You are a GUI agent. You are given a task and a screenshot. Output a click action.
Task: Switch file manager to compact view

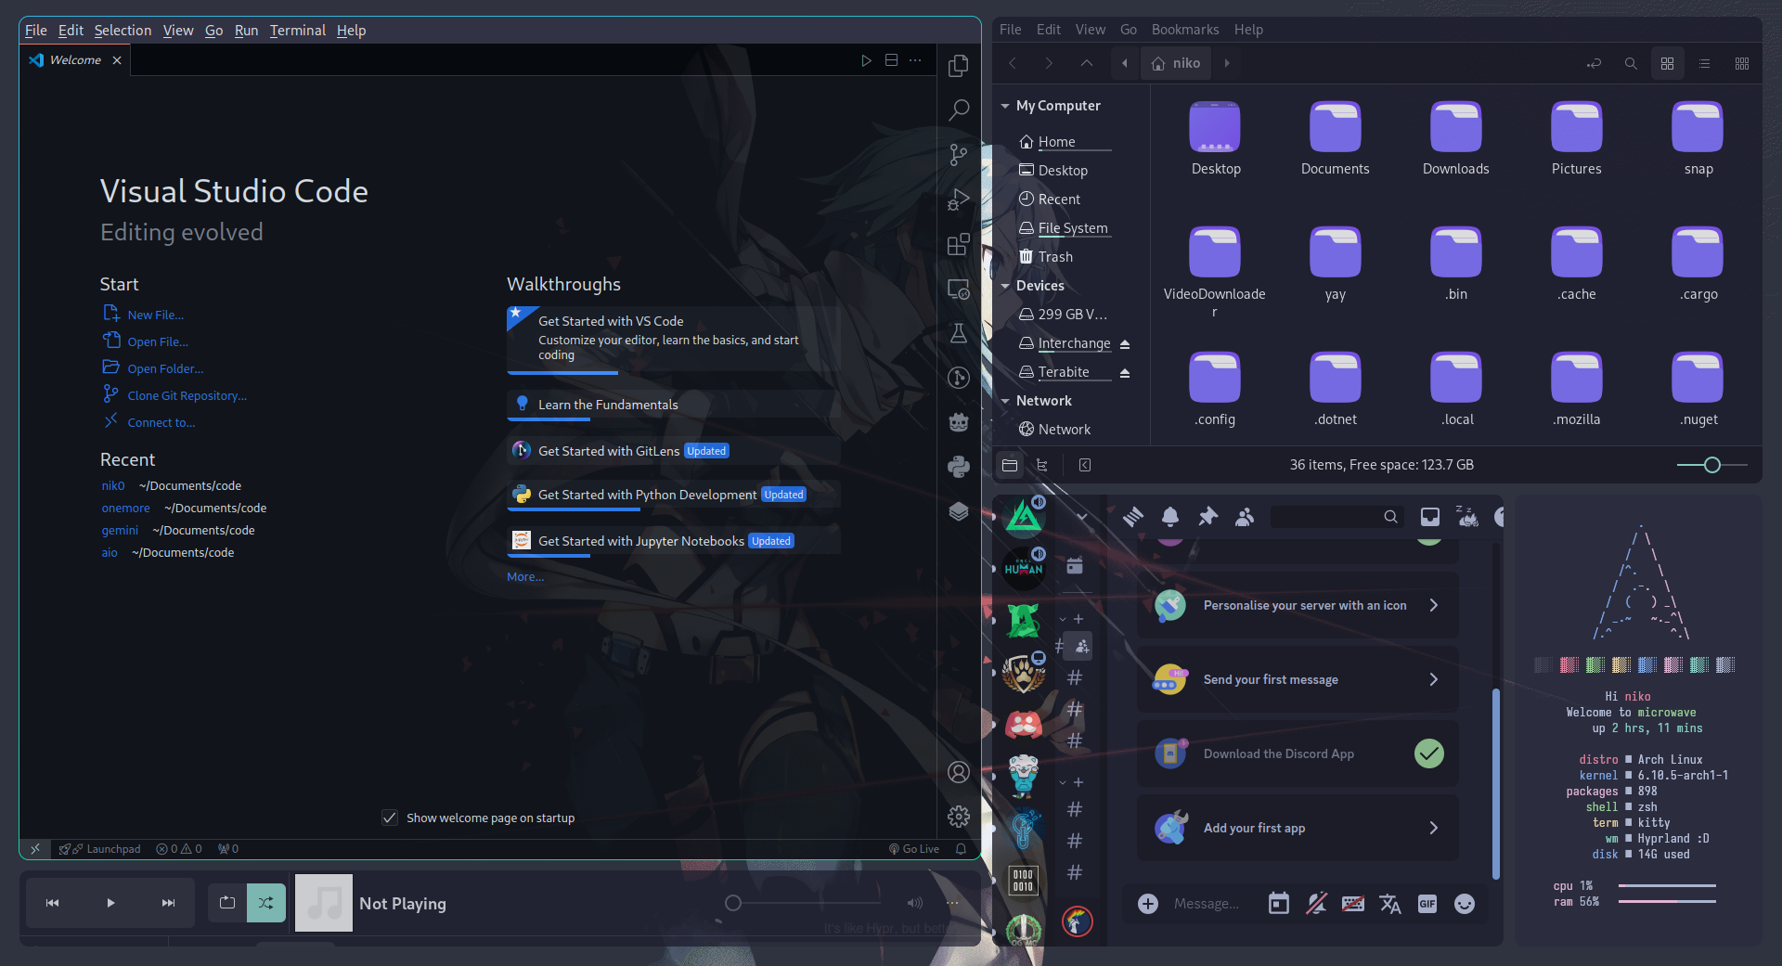tap(1742, 63)
